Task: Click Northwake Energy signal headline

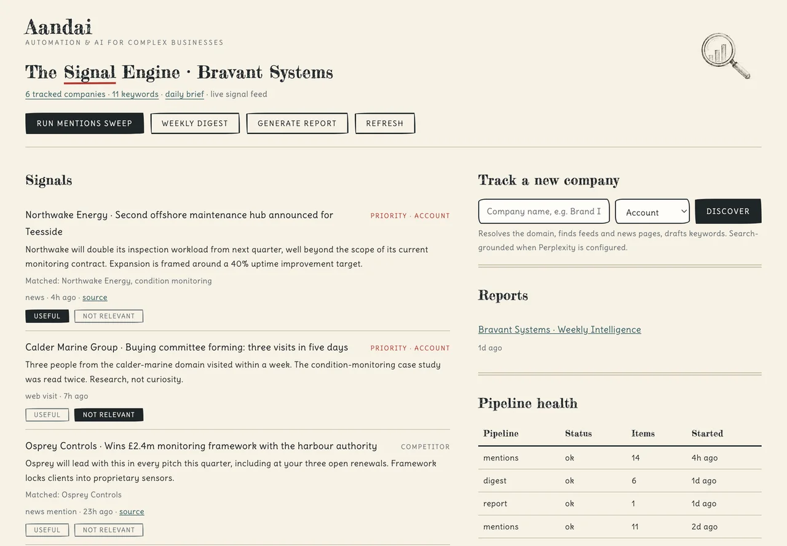Action: coord(180,223)
